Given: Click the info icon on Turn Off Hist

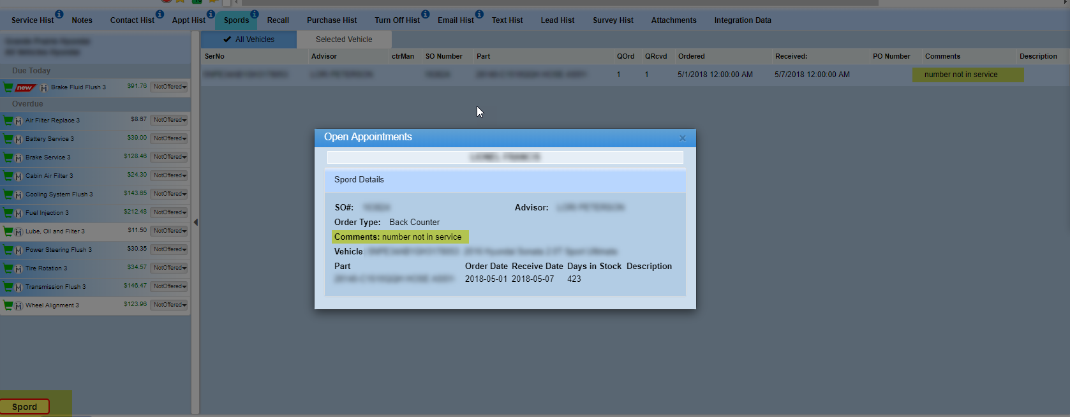Looking at the screenshot, I should [425, 14].
